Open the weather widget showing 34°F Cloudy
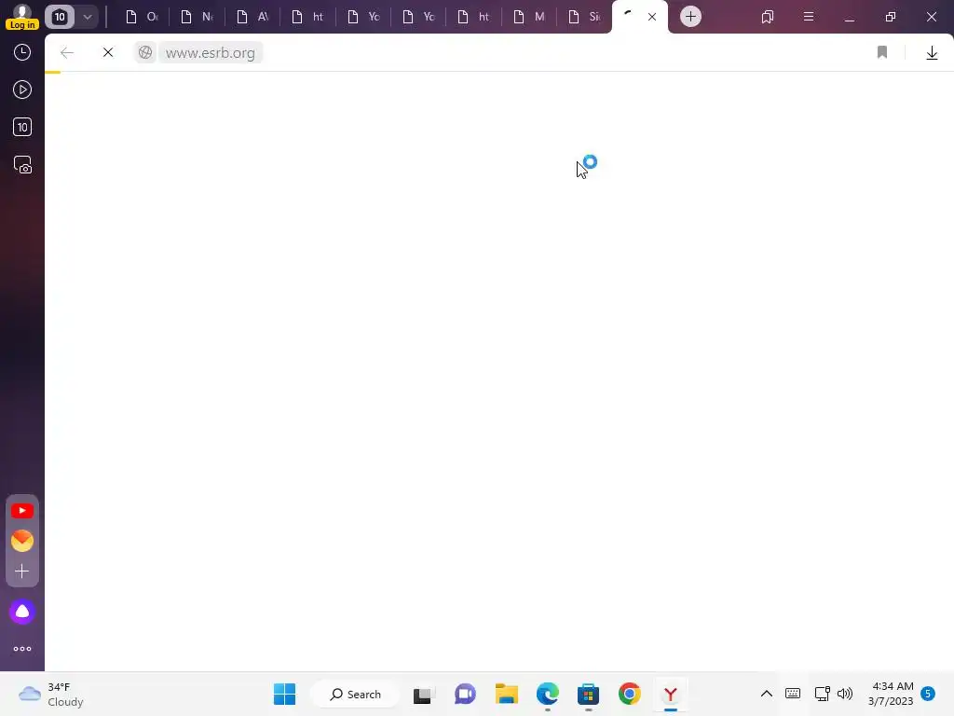Viewport: 954px width, 716px height. pyautogui.click(x=51, y=694)
